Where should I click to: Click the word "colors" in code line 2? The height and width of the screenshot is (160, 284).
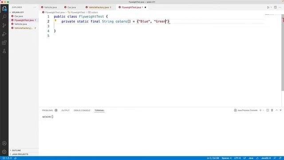coord(121,21)
